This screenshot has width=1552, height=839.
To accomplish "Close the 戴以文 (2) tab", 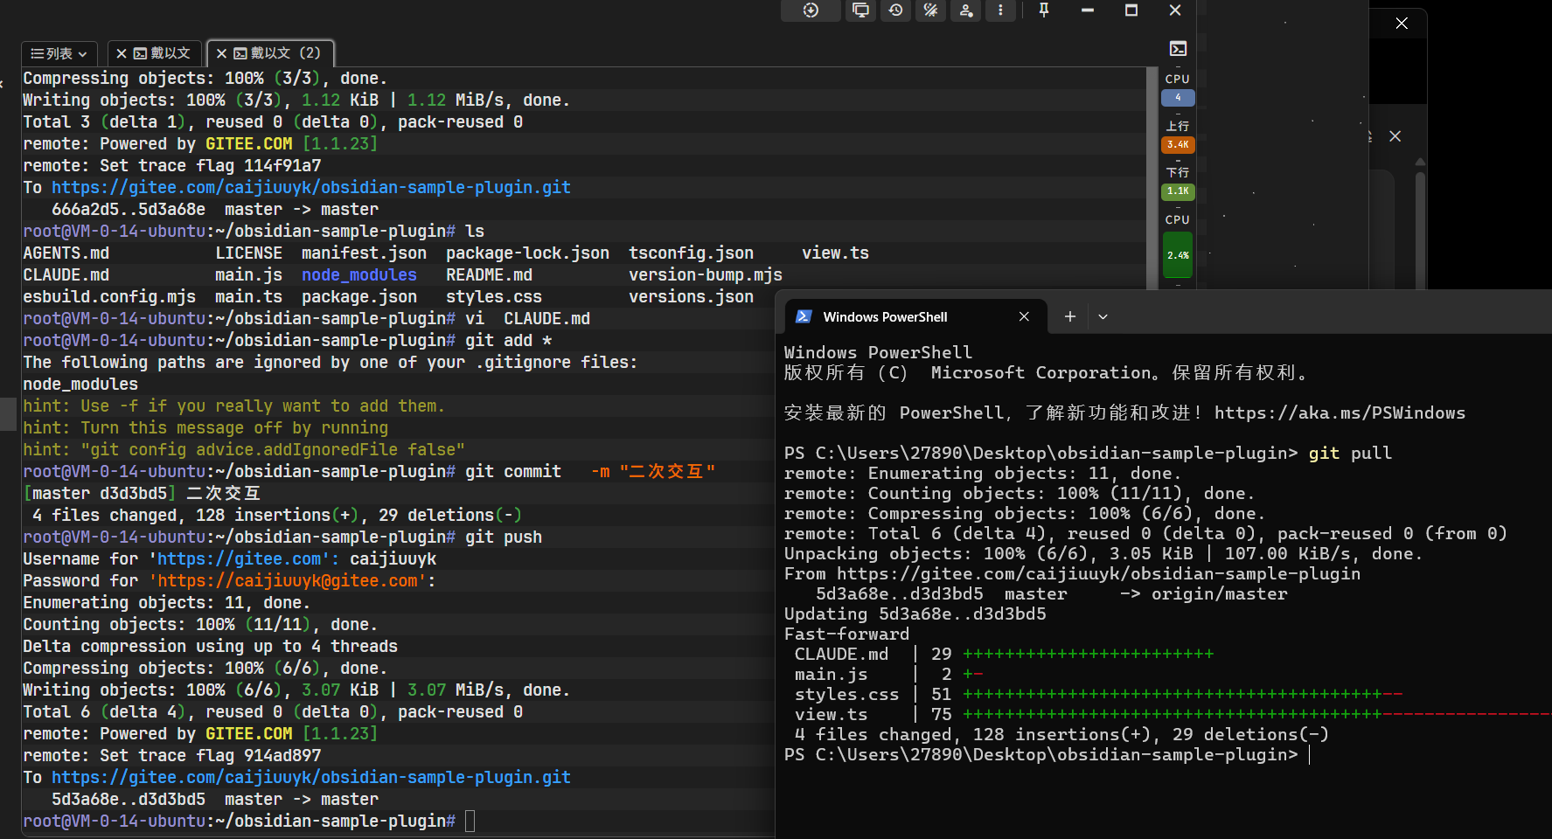I will (x=221, y=53).
